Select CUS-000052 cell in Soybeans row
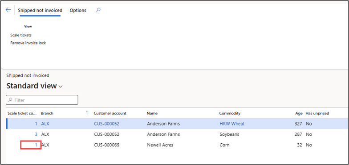This screenshot has width=349, height=165. click(107, 134)
